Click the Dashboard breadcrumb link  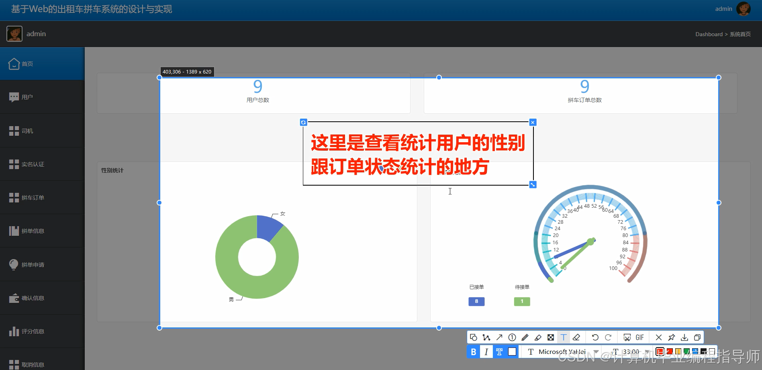[x=709, y=34]
